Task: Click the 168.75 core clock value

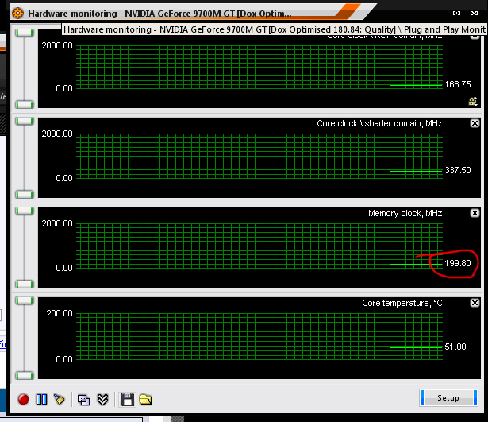Action: (458, 84)
